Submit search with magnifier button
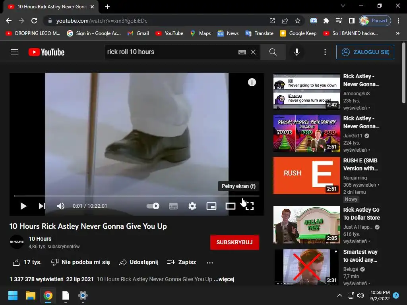Image resolution: width=407 pixels, height=305 pixels. (x=273, y=52)
